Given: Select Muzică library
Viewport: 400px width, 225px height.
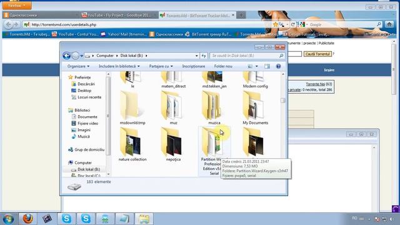Looking at the screenshot, I should (81, 137).
